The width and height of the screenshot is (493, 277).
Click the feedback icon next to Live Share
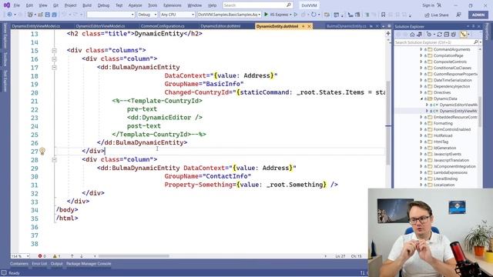pos(459,15)
